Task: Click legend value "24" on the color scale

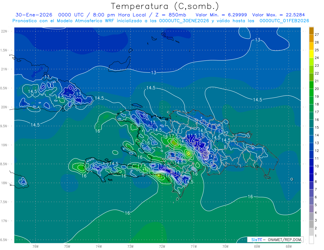Action: point(317,58)
